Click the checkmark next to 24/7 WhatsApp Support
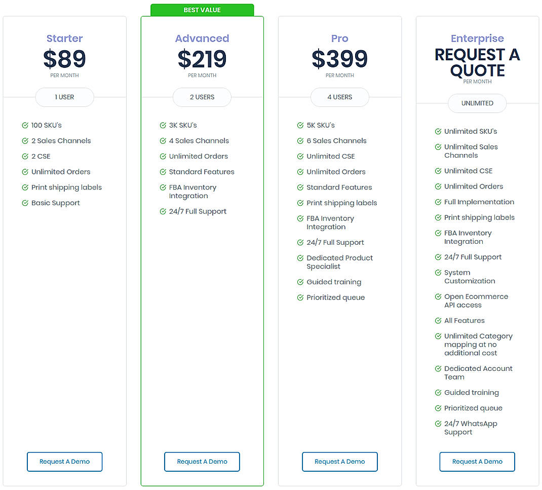This screenshot has height=490, width=542. click(x=438, y=424)
